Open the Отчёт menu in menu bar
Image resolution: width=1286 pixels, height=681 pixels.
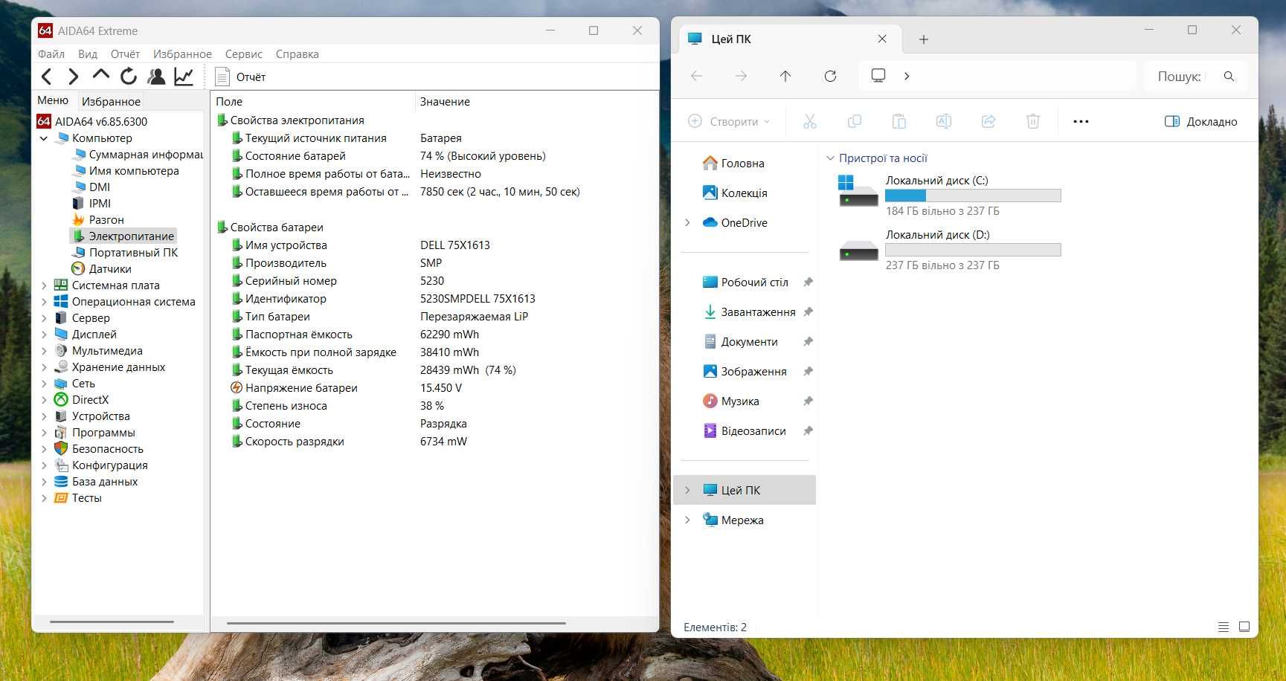coord(125,54)
